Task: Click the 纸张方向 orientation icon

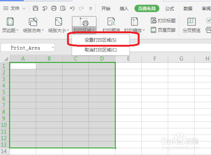Action: click(33, 22)
